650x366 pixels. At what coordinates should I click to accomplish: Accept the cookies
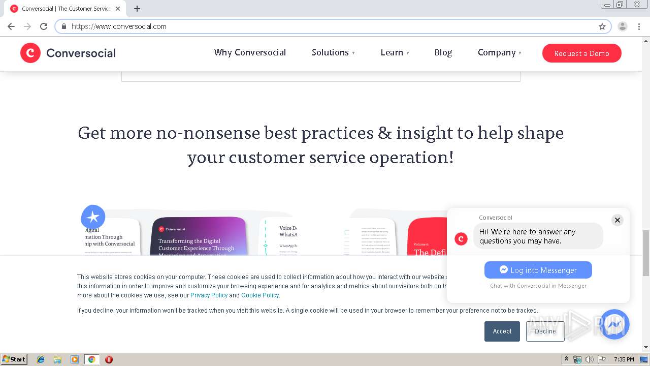click(x=502, y=331)
